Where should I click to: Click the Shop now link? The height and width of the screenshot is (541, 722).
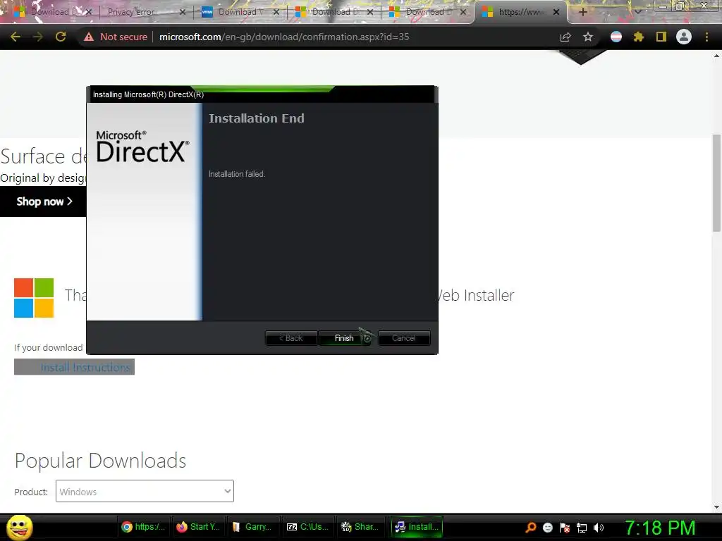44,201
